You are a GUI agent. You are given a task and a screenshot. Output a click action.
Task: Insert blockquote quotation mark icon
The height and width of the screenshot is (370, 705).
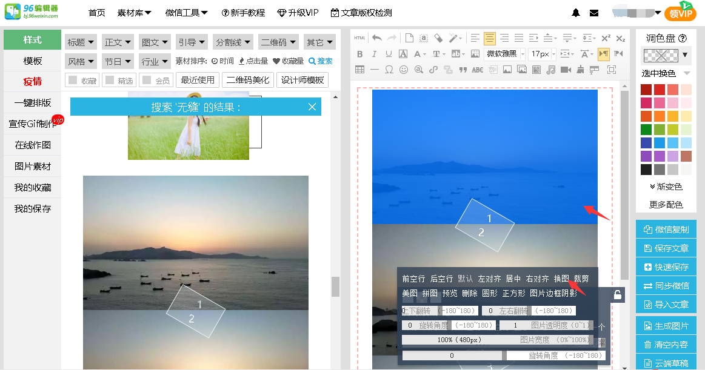pos(463,70)
